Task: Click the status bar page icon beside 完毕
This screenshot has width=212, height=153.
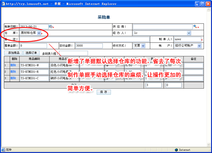Action: [x=3, y=150]
